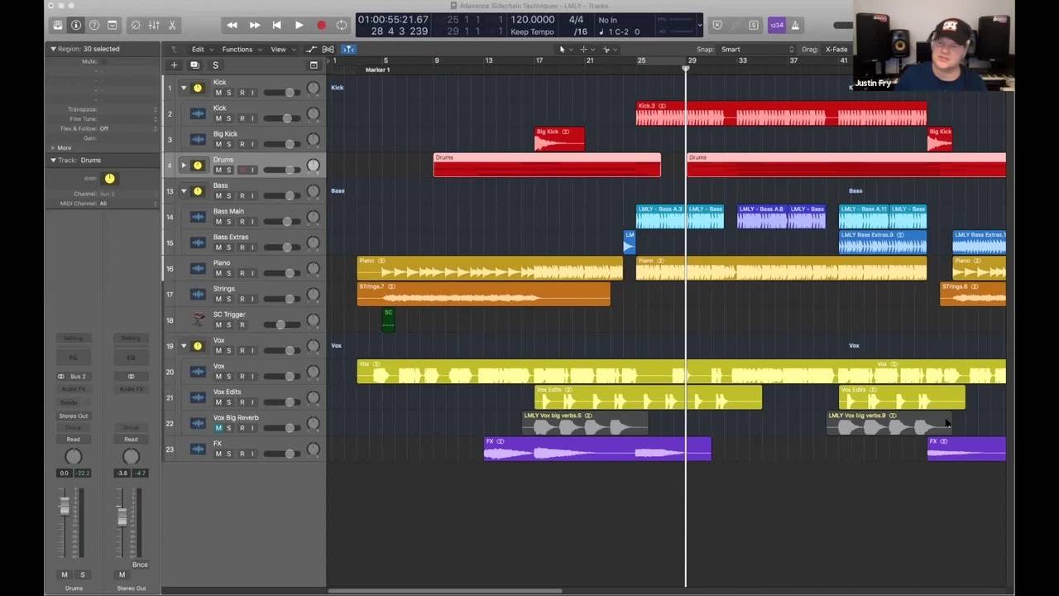Show the Toolbar
Viewport: 1059px width, 596px height.
point(113,26)
